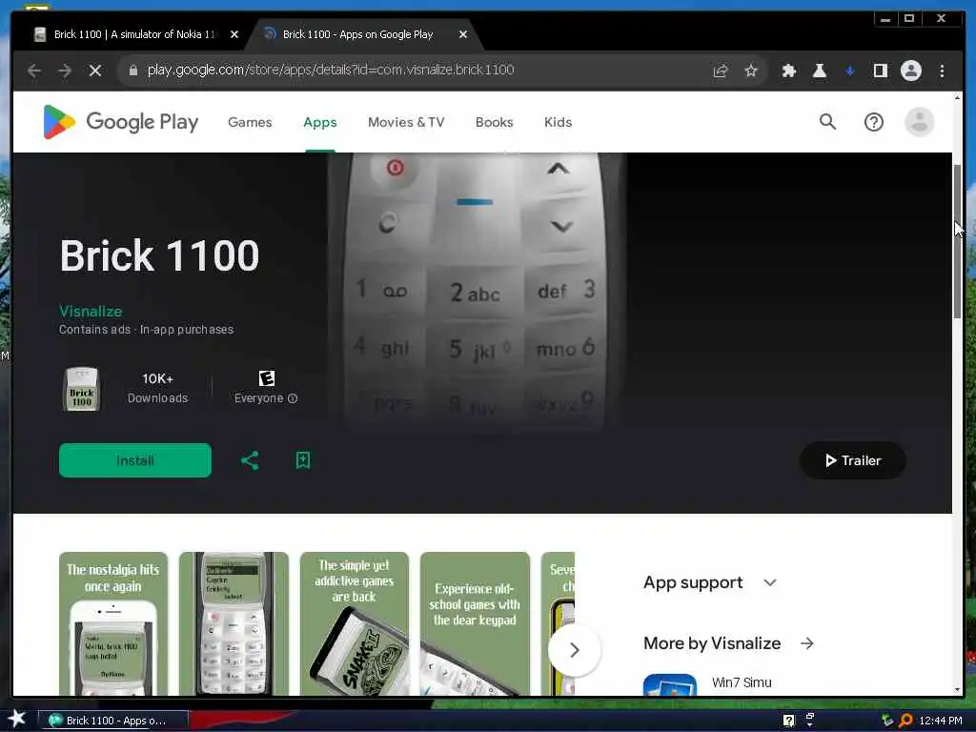Click the Brick 1100 app icon
976x732 pixels.
point(82,389)
